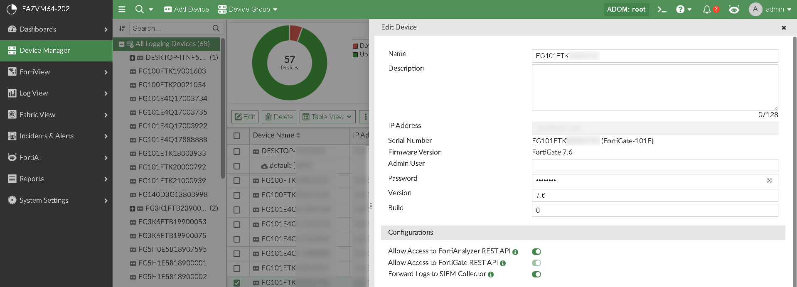
Task: Click the Edit button
Action: pyautogui.click(x=245, y=117)
